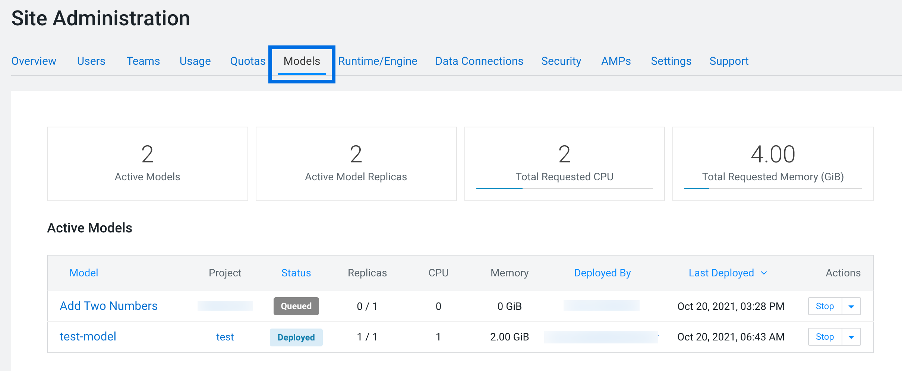The height and width of the screenshot is (371, 902).
Task: Open the Data Connections tab
Action: pos(479,61)
